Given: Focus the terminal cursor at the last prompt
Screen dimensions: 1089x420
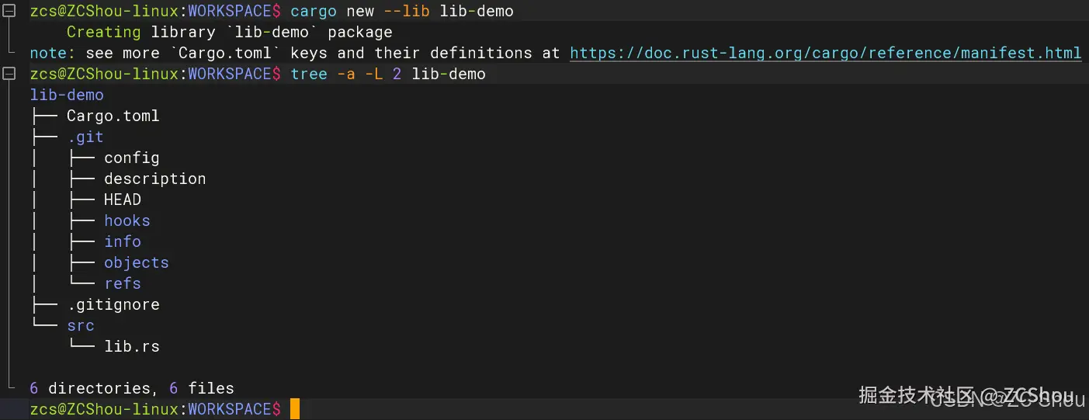Looking at the screenshot, I should 295,409.
